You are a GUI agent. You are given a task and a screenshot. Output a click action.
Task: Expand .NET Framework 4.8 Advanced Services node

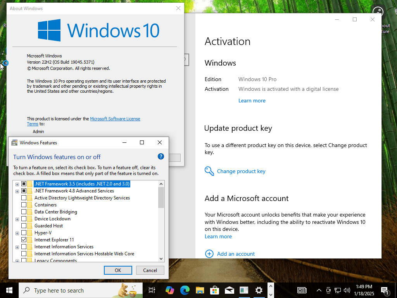tap(17, 191)
